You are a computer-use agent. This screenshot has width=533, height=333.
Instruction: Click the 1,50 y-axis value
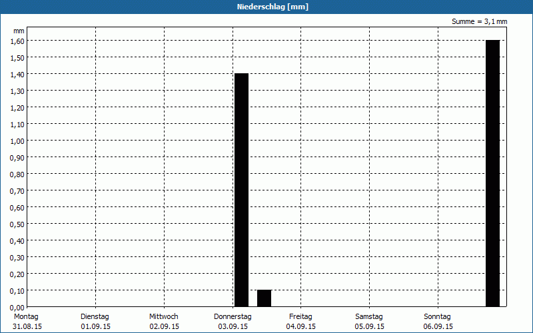tap(17, 58)
